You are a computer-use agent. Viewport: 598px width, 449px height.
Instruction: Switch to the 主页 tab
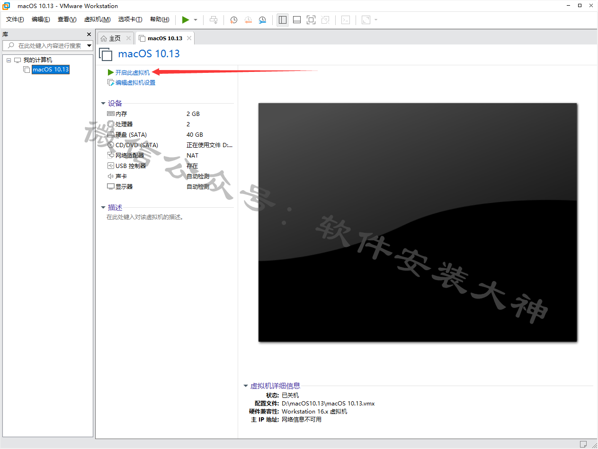pos(115,38)
